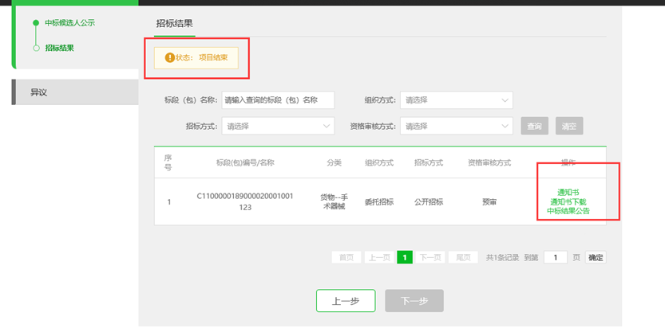Click the 招标结果 step circle marker
665x328 pixels.
pos(36,48)
